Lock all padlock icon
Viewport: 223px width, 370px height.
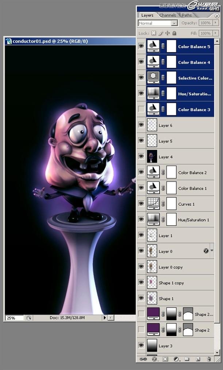pyautogui.click(x=174, y=33)
